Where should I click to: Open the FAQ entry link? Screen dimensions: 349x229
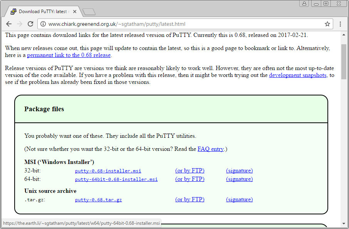pyautogui.click(x=210, y=149)
